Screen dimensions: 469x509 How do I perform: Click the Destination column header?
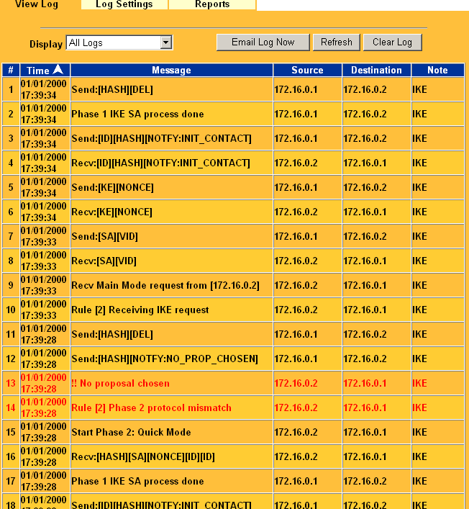[376, 70]
